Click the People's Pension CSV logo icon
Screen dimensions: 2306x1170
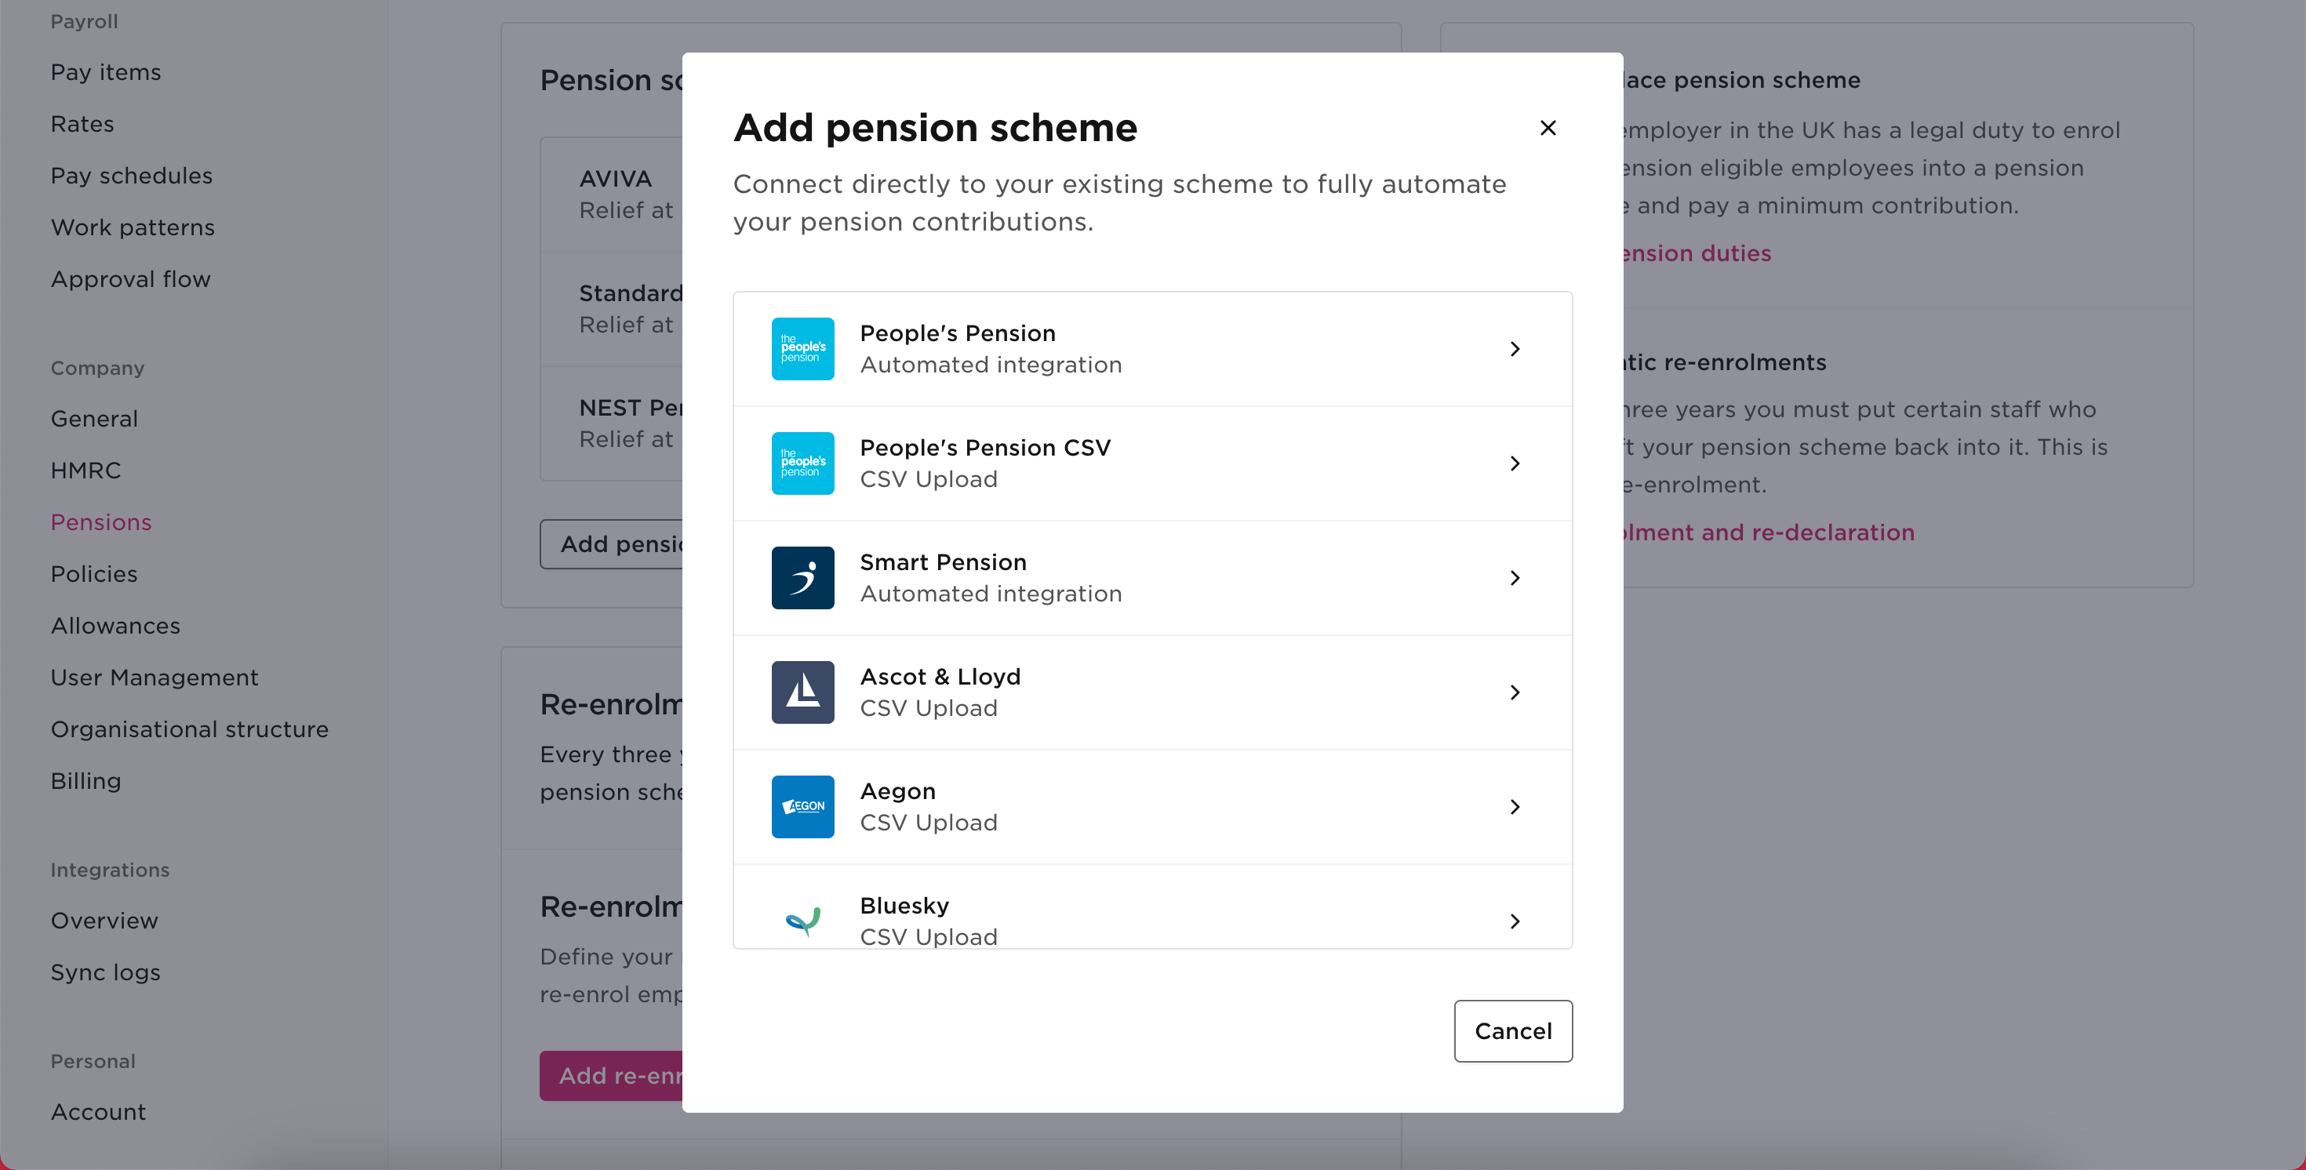pos(802,463)
